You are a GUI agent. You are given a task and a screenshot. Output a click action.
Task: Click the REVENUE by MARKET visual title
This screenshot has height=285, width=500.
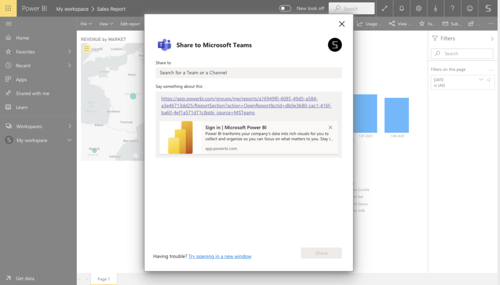click(104, 39)
